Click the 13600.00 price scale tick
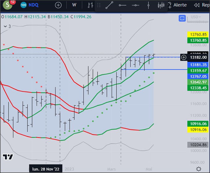 point(198,45)
